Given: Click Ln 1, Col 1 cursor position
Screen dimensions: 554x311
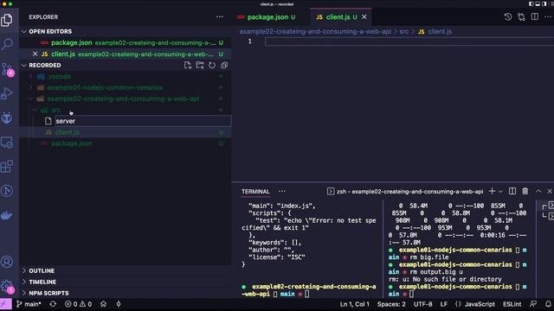Looking at the screenshot, I should point(354,304).
